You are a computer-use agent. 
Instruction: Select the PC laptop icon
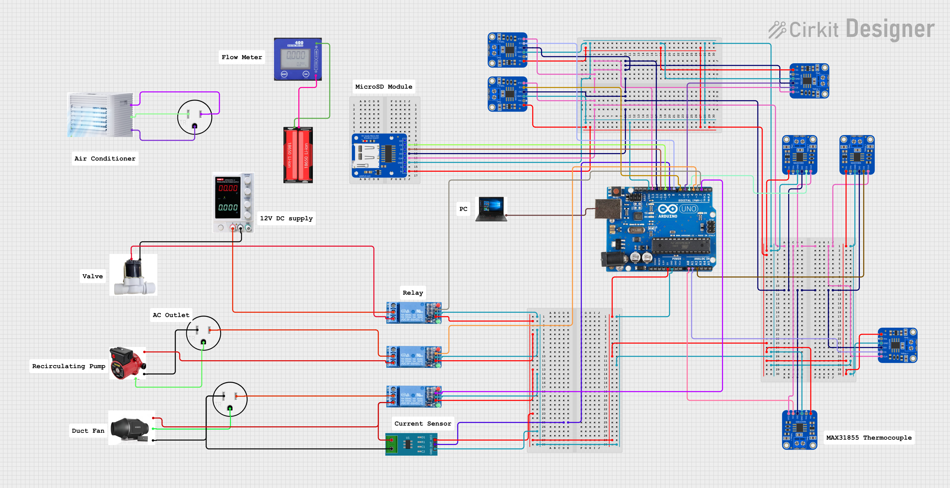coord(491,209)
